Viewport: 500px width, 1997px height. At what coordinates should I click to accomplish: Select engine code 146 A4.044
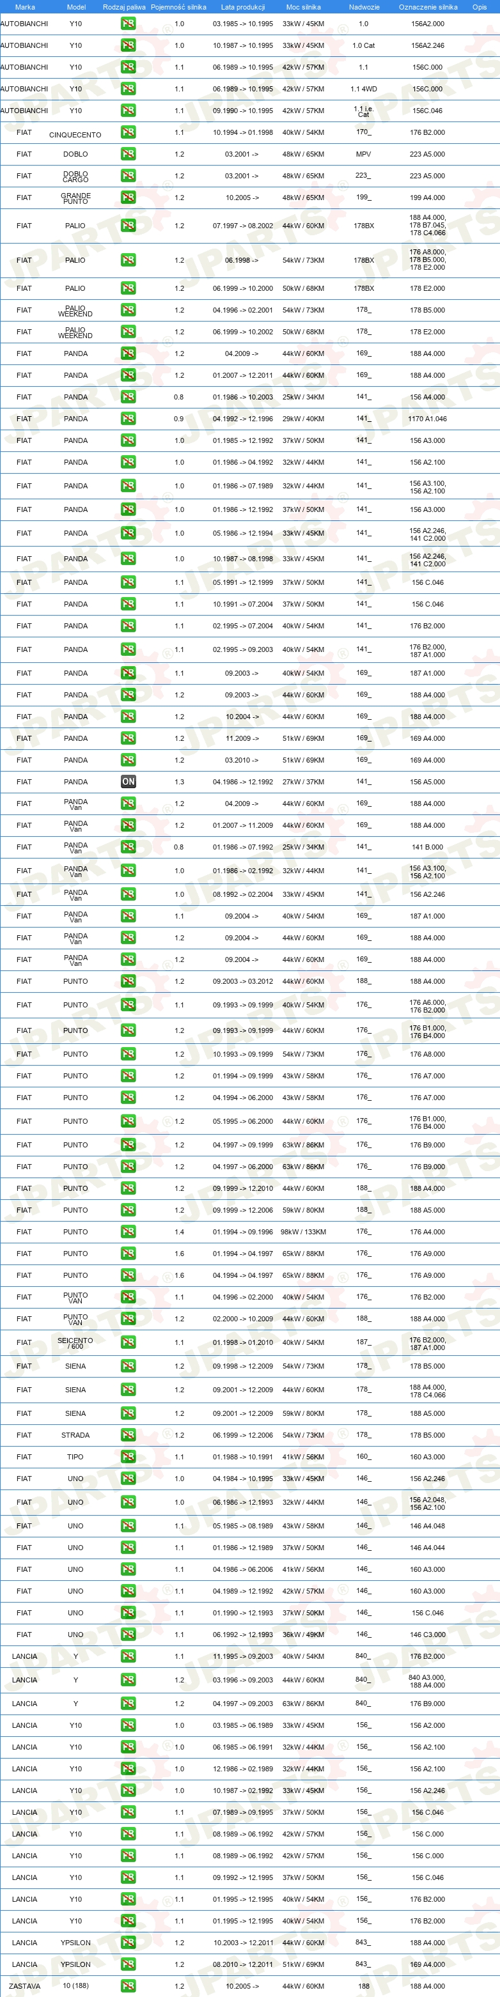click(x=427, y=1548)
